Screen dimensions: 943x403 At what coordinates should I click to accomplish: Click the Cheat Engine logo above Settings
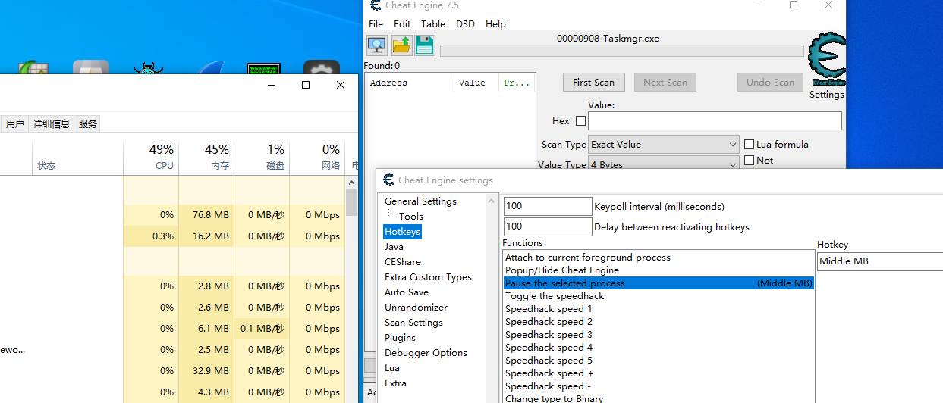[826, 60]
